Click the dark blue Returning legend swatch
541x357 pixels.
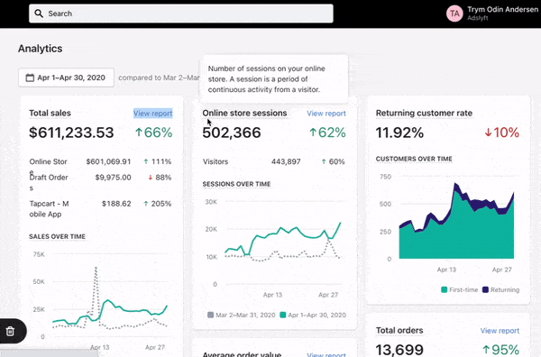(485, 289)
